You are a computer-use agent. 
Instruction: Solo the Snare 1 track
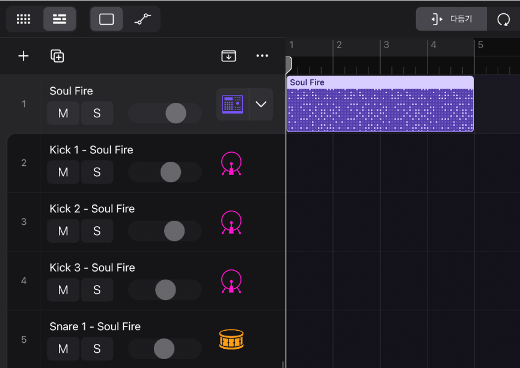(97, 349)
